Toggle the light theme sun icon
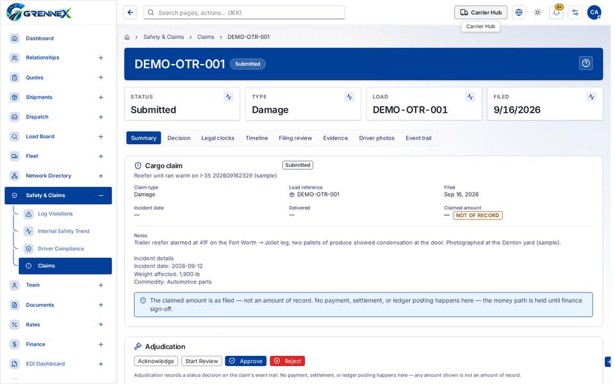Screen dimensions: 615x384 (537, 13)
